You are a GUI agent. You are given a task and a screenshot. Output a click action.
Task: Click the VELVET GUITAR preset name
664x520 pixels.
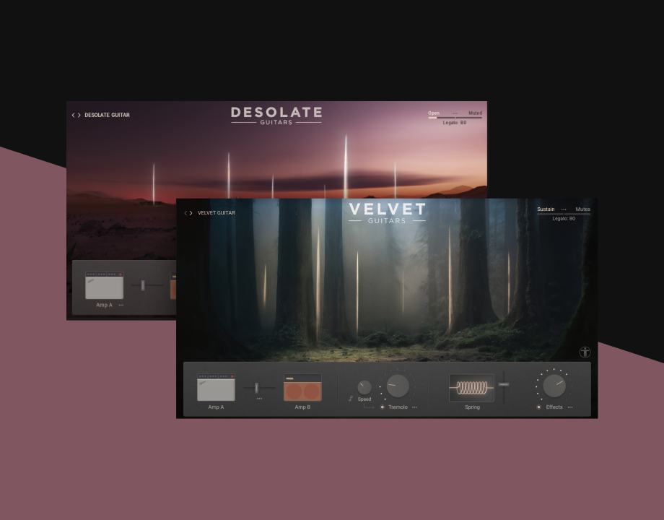[216, 212]
